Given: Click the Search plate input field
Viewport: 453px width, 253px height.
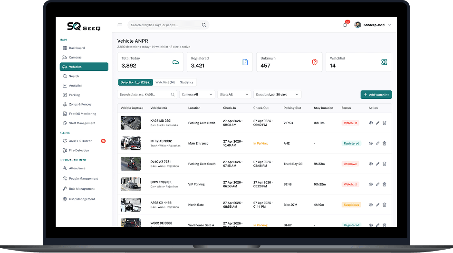Looking at the screenshot, I should tap(147, 95).
